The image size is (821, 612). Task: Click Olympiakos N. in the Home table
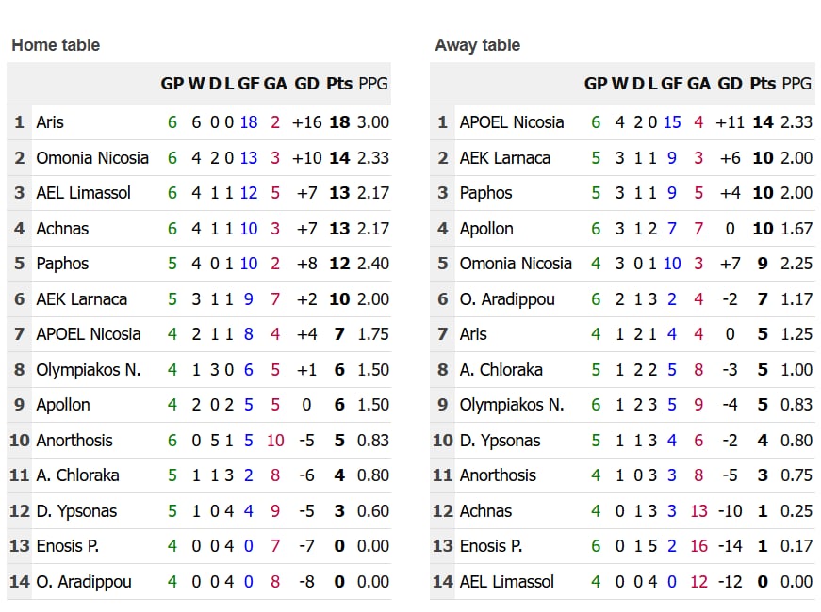pyautogui.click(x=88, y=370)
